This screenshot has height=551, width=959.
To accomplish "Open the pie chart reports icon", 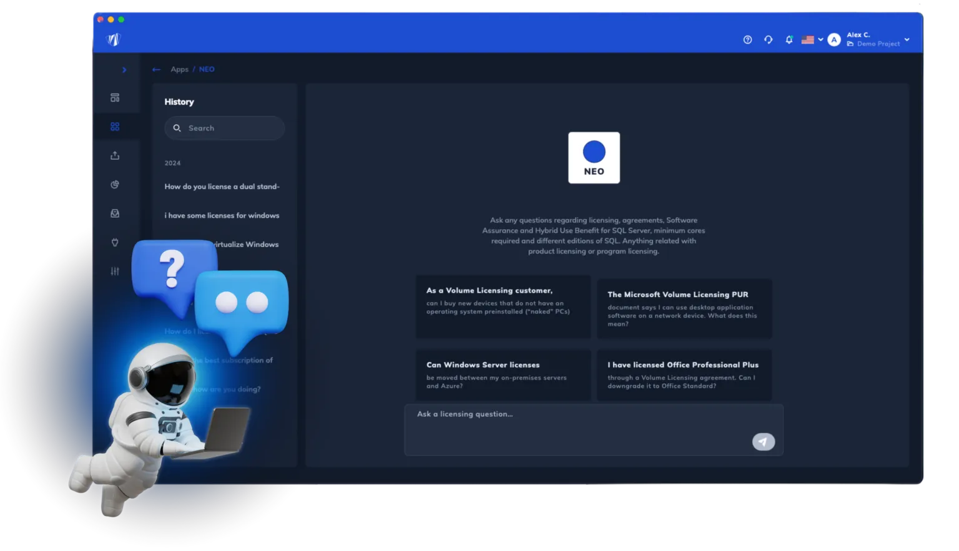I will pyautogui.click(x=115, y=185).
